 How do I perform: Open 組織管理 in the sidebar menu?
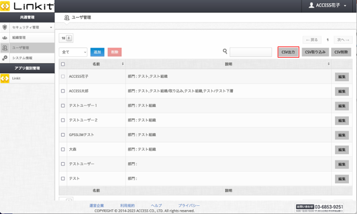click(x=19, y=38)
